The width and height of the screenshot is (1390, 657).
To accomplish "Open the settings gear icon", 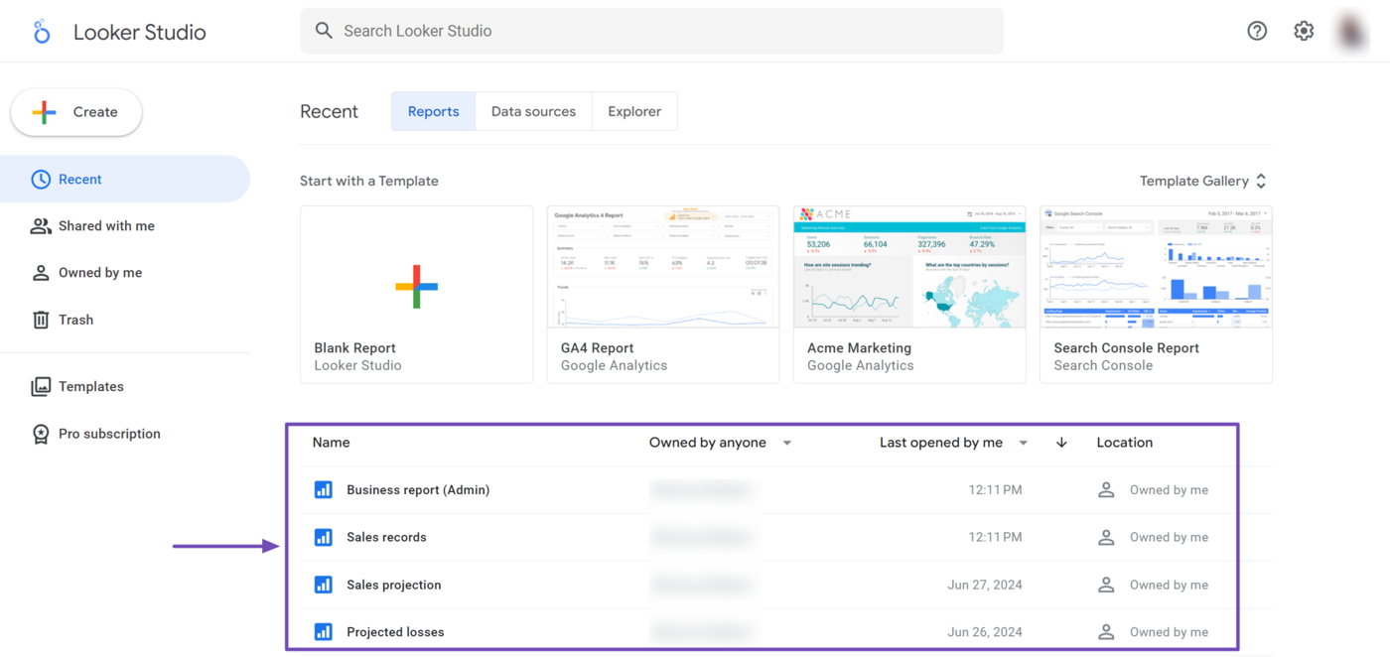I will pyautogui.click(x=1304, y=31).
